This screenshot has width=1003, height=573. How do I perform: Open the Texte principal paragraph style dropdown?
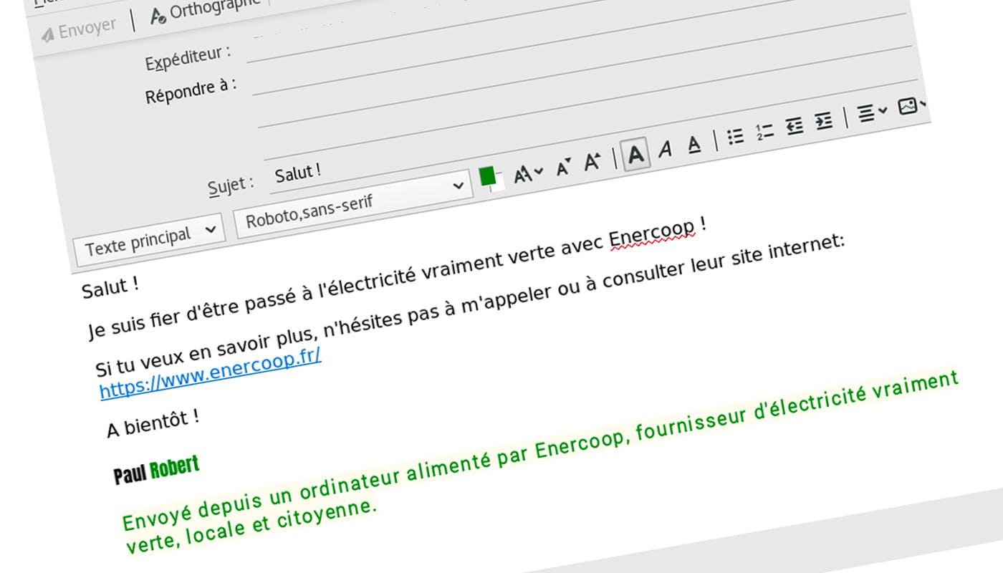tap(150, 241)
